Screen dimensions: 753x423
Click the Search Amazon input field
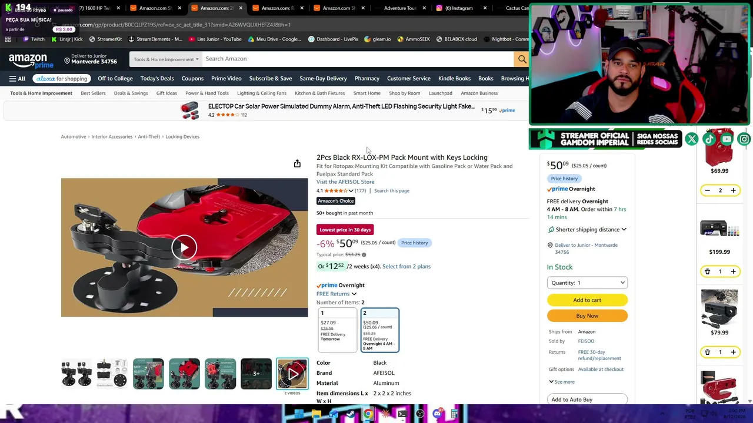pyautogui.click(x=358, y=59)
